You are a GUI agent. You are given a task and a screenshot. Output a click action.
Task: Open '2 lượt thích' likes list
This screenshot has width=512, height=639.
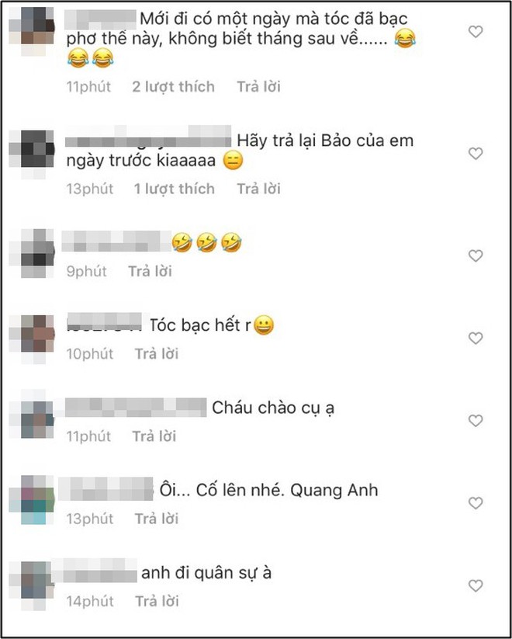click(173, 86)
